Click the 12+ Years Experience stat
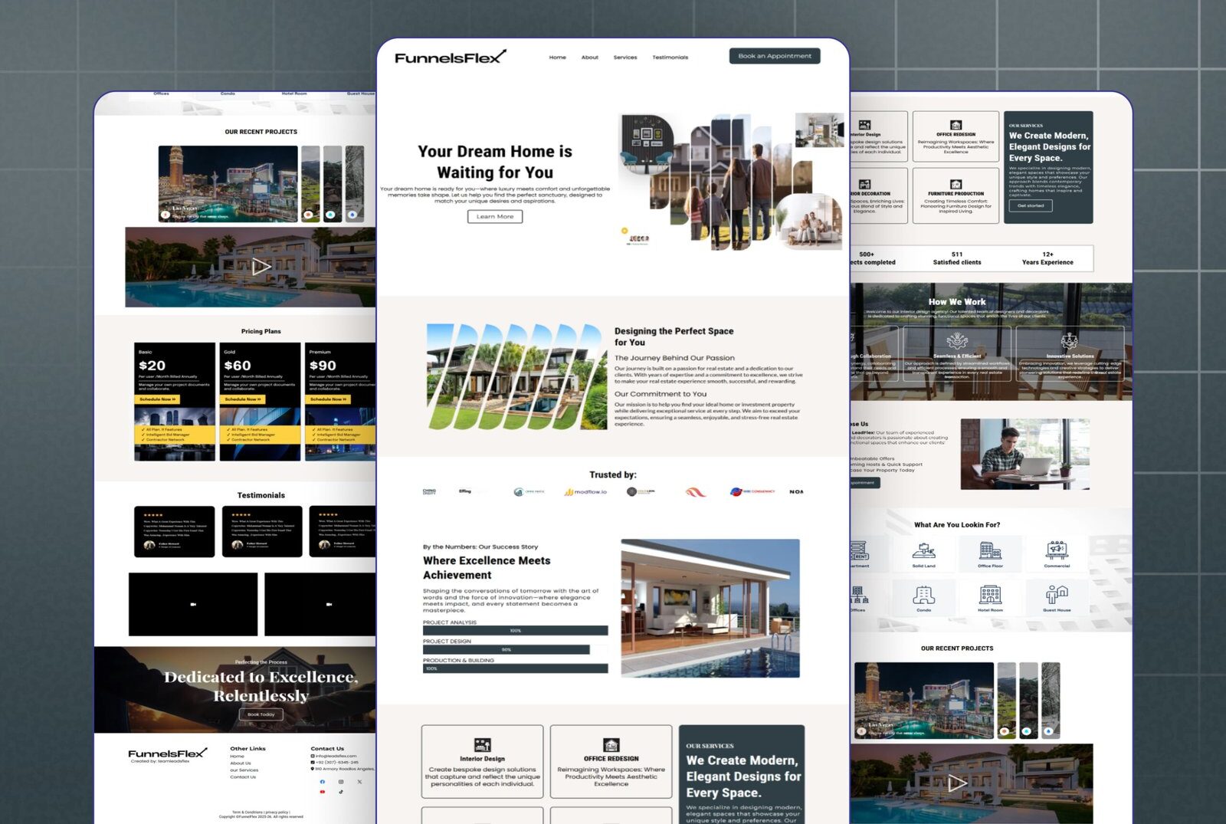Image resolution: width=1226 pixels, height=824 pixels. pos(1047,258)
